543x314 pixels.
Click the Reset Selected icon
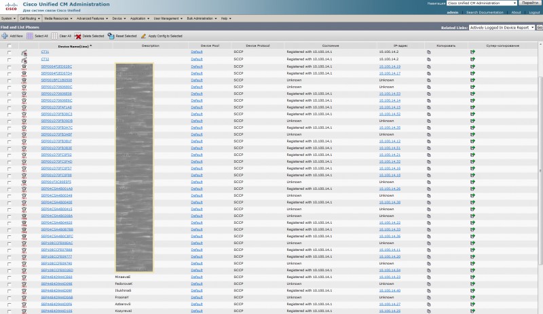111,36
